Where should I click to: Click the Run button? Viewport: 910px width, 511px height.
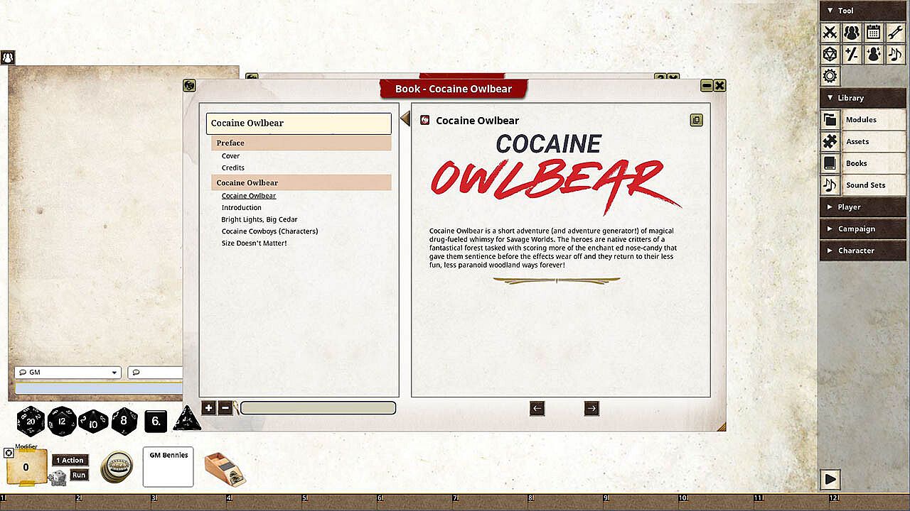pos(79,476)
